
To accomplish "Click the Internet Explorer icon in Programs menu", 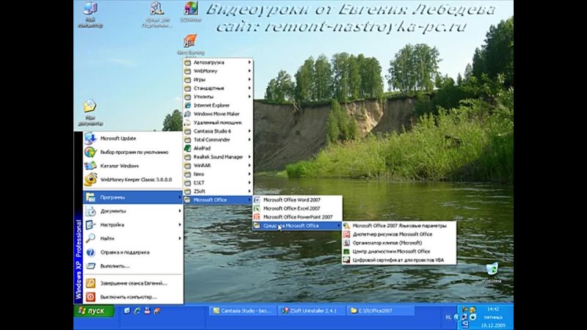I will point(188,106).
